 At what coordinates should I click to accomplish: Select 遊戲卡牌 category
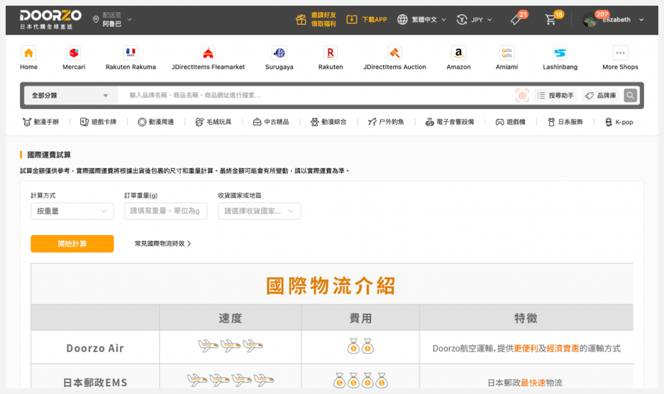(98, 122)
